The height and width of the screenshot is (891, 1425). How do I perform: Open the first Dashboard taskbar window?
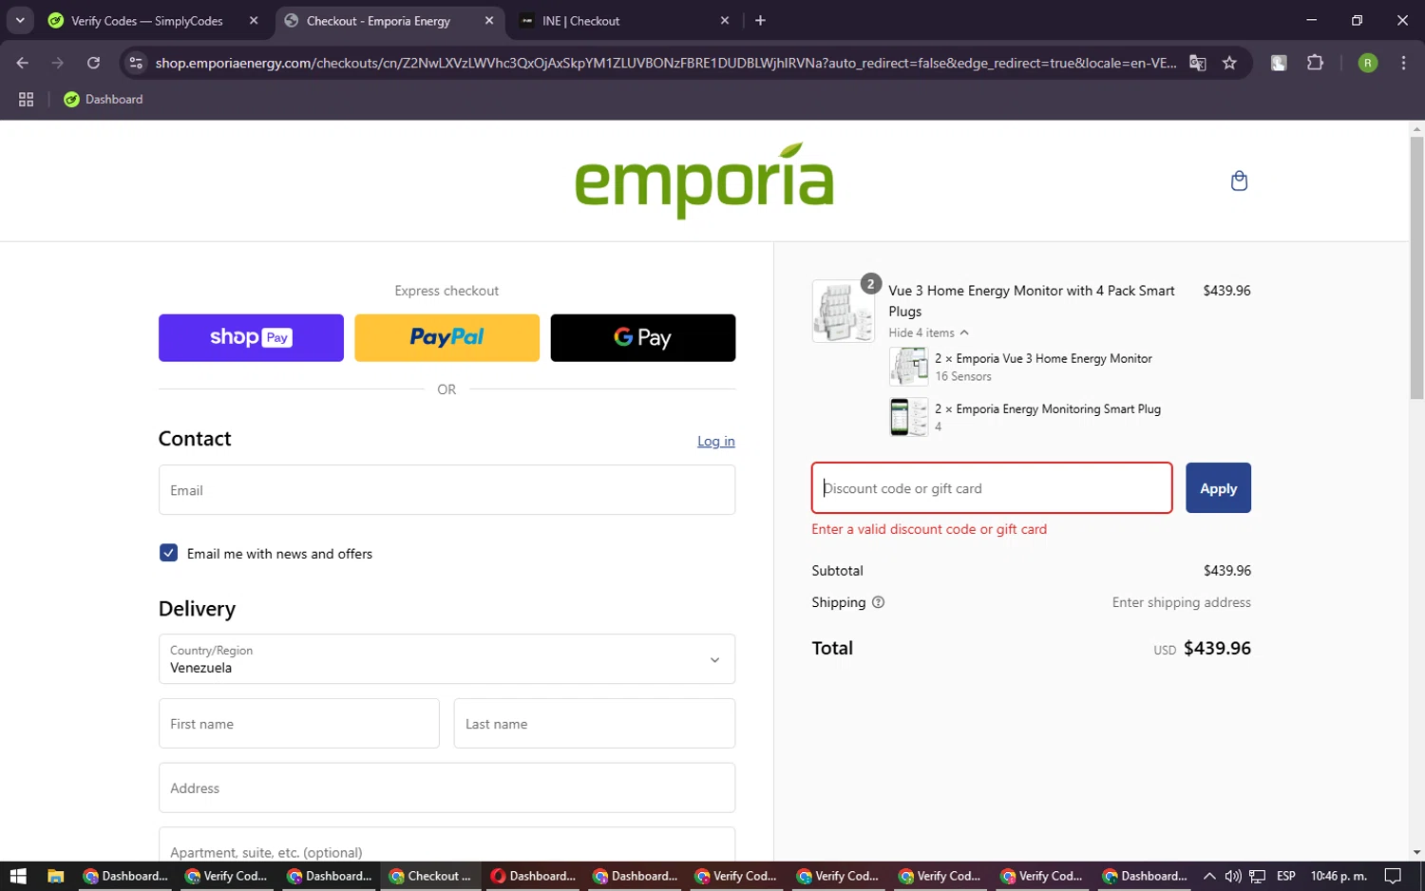(x=125, y=876)
